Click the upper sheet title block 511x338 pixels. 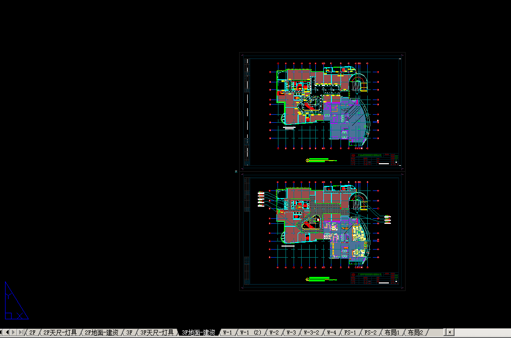click(x=375, y=159)
